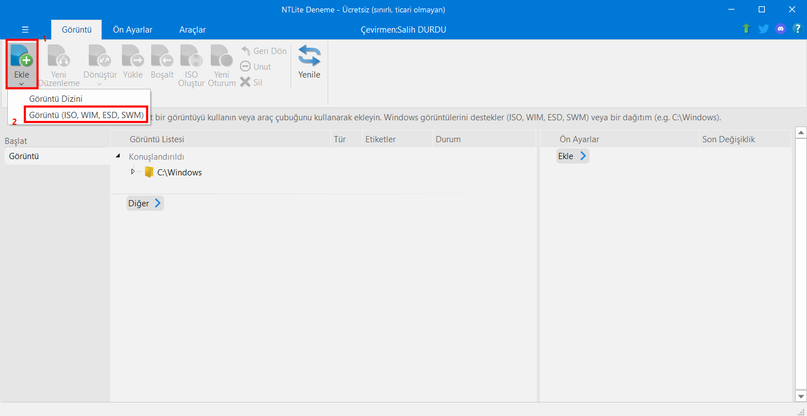Choose Görüntü Dizini from the dropdown menu
Viewport: 807px width, 416px height.
(56, 98)
